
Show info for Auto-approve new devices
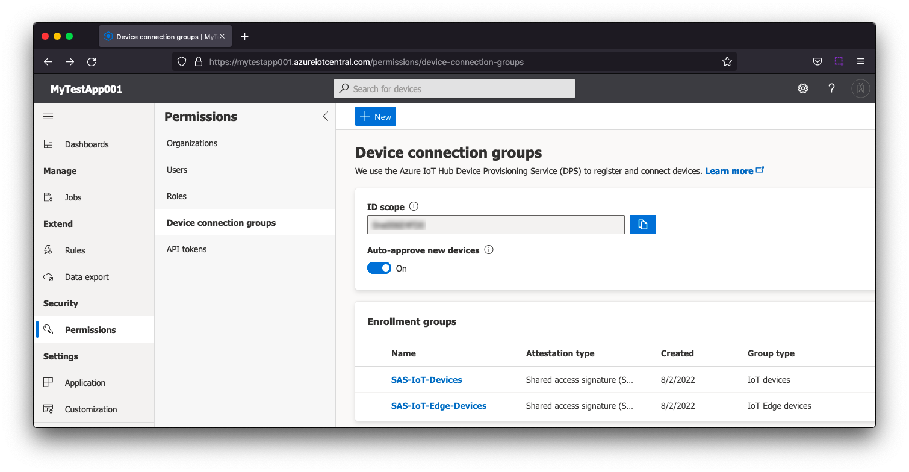489,250
